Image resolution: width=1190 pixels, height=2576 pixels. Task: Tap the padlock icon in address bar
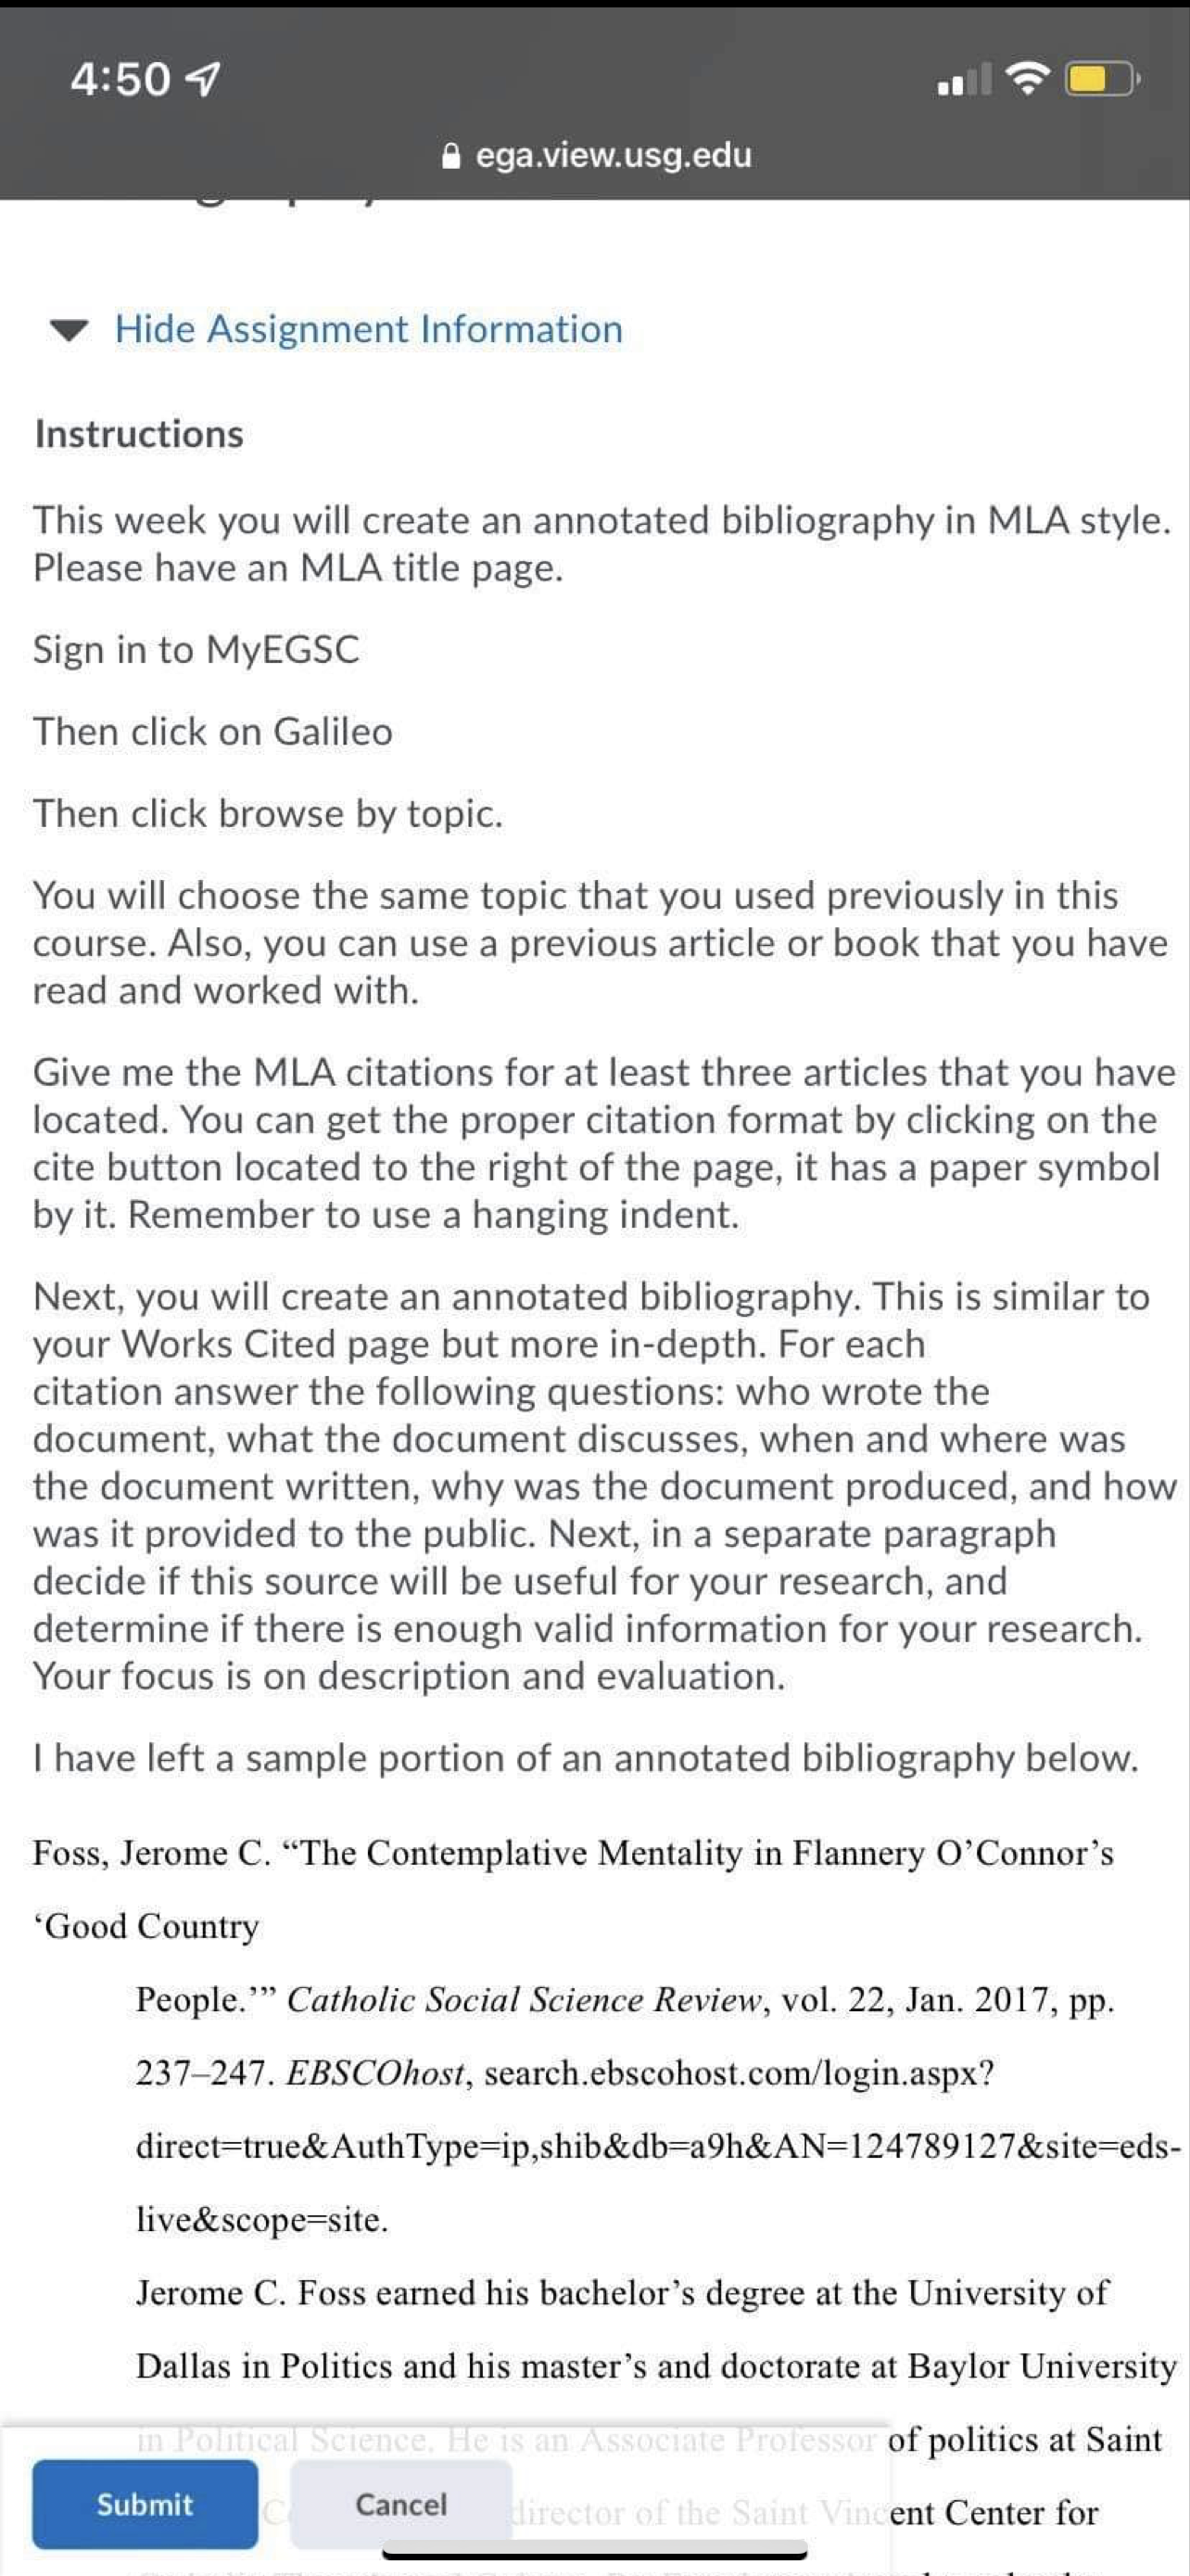[451, 156]
